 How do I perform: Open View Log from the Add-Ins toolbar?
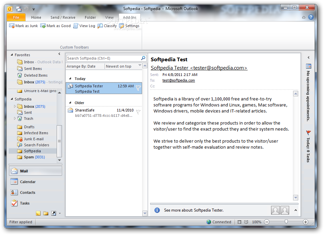(84, 26)
